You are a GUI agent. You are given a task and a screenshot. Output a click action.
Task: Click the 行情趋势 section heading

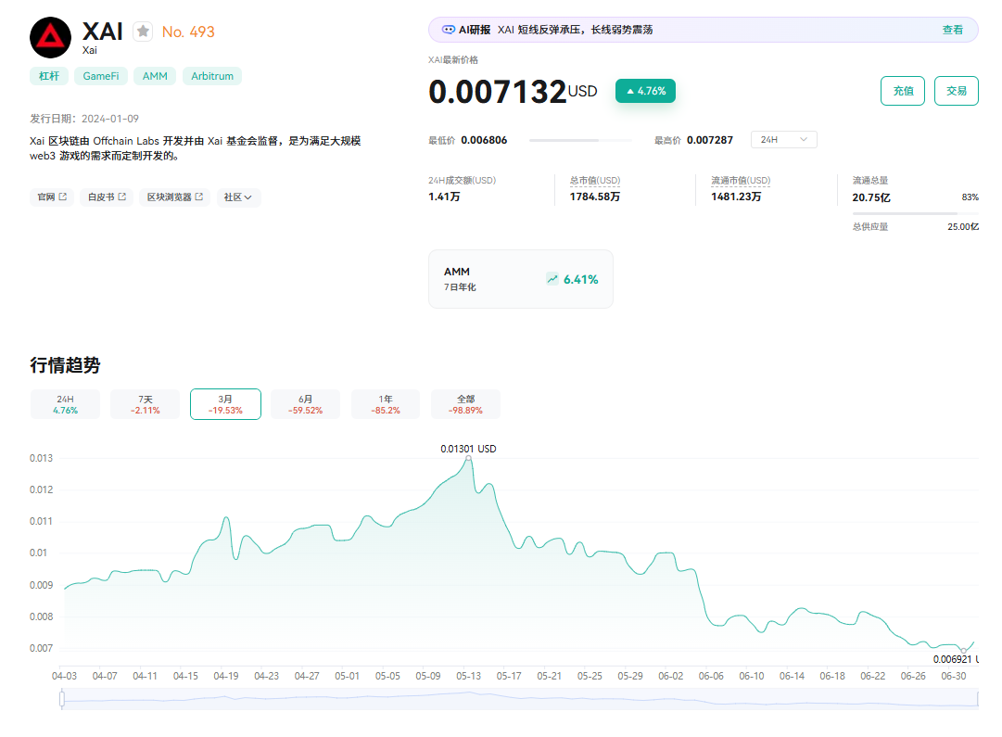pyautogui.click(x=65, y=365)
